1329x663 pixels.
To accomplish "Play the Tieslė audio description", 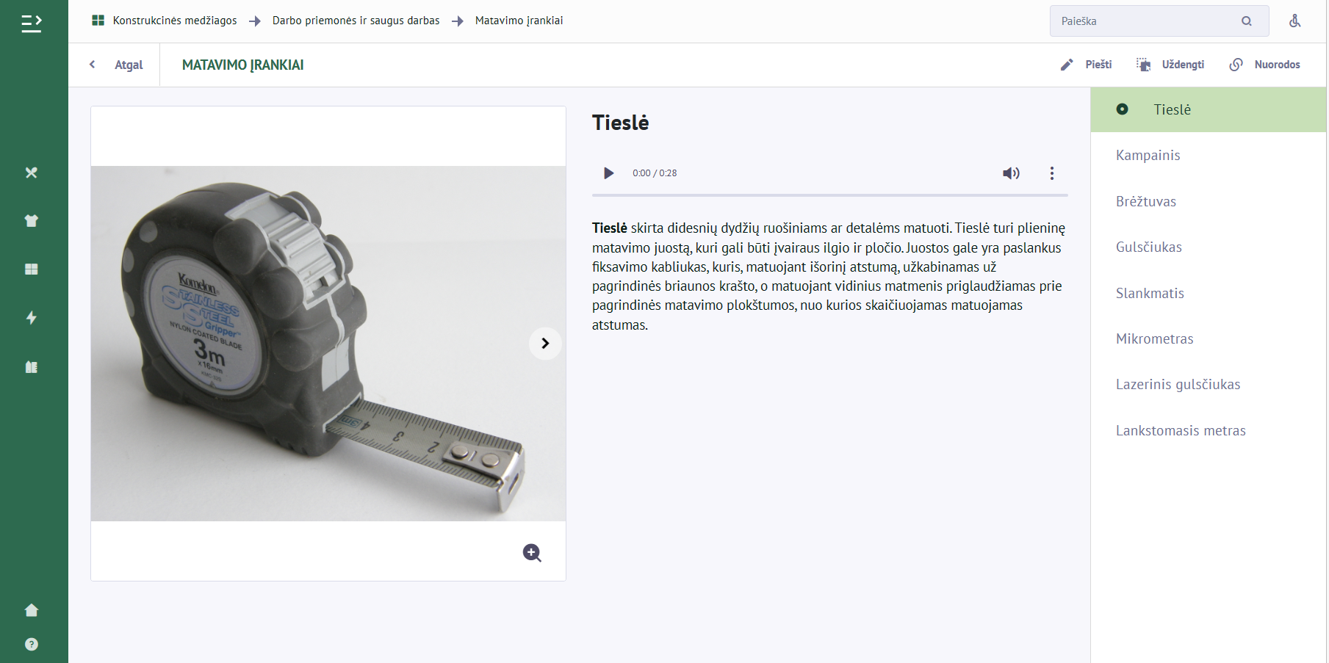I will click(608, 173).
